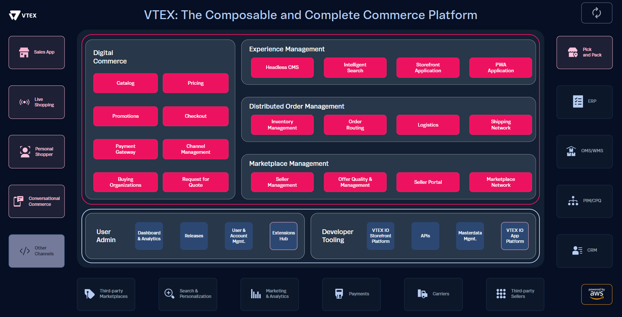This screenshot has height=317, width=622.
Task: Click the PIM/CPQ hierarchy icon
Action: click(573, 201)
